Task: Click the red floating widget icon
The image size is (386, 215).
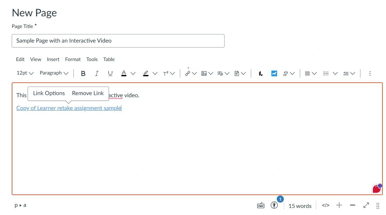Action: point(377,189)
